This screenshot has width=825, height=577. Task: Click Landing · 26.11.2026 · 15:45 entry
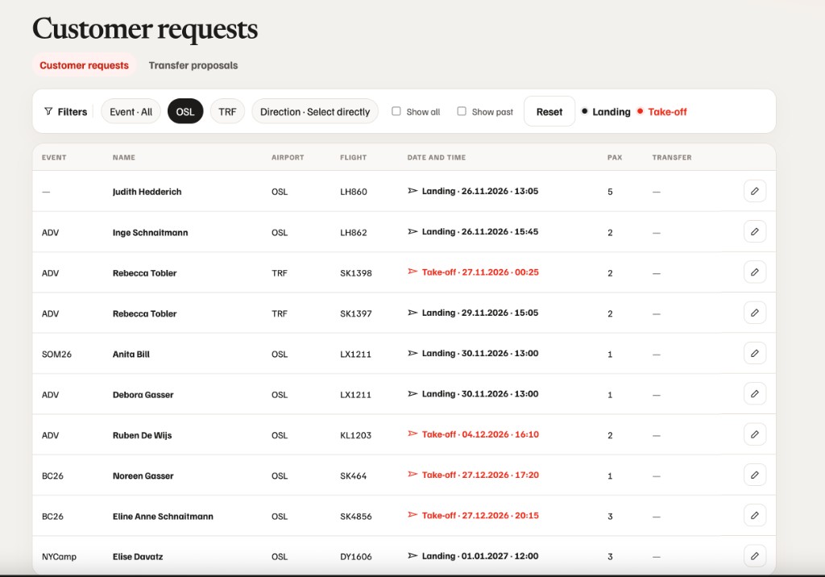click(473, 231)
